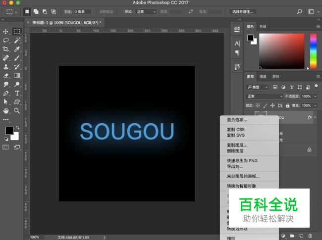This screenshot has width=322, height=240.
Task: Select the Eraser tool
Action: [5, 76]
